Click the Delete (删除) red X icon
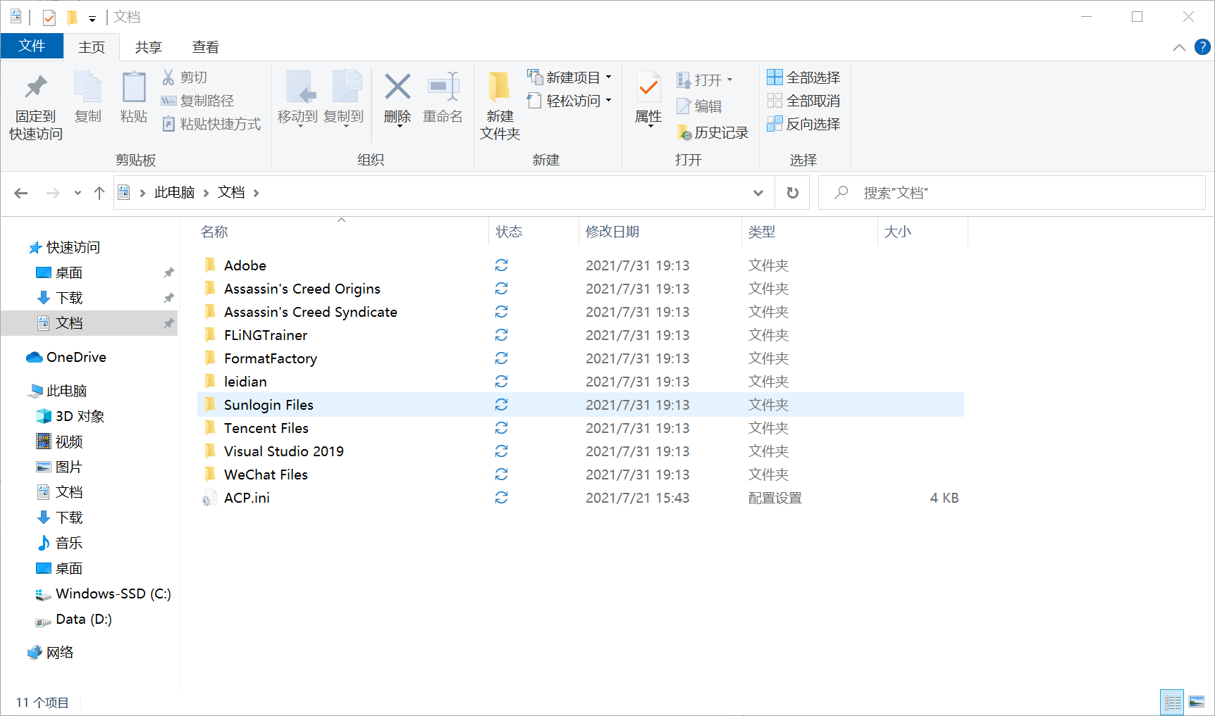 397,87
